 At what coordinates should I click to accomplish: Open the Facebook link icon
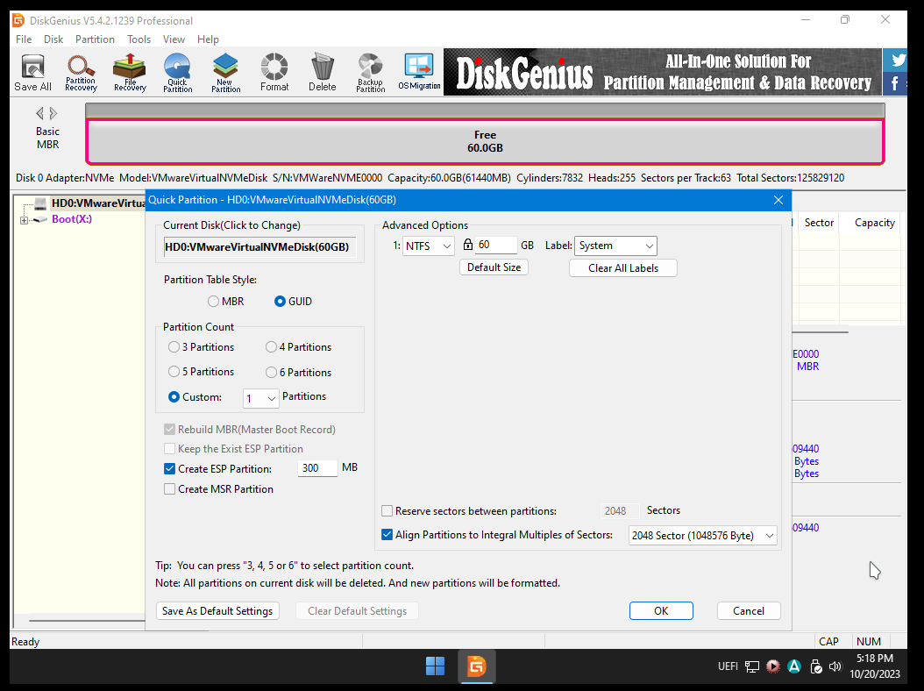[x=895, y=83]
